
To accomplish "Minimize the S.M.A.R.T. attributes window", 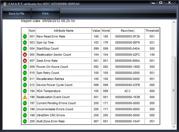I will [x=153, y=3].
